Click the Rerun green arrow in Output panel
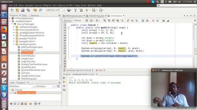 64,78
